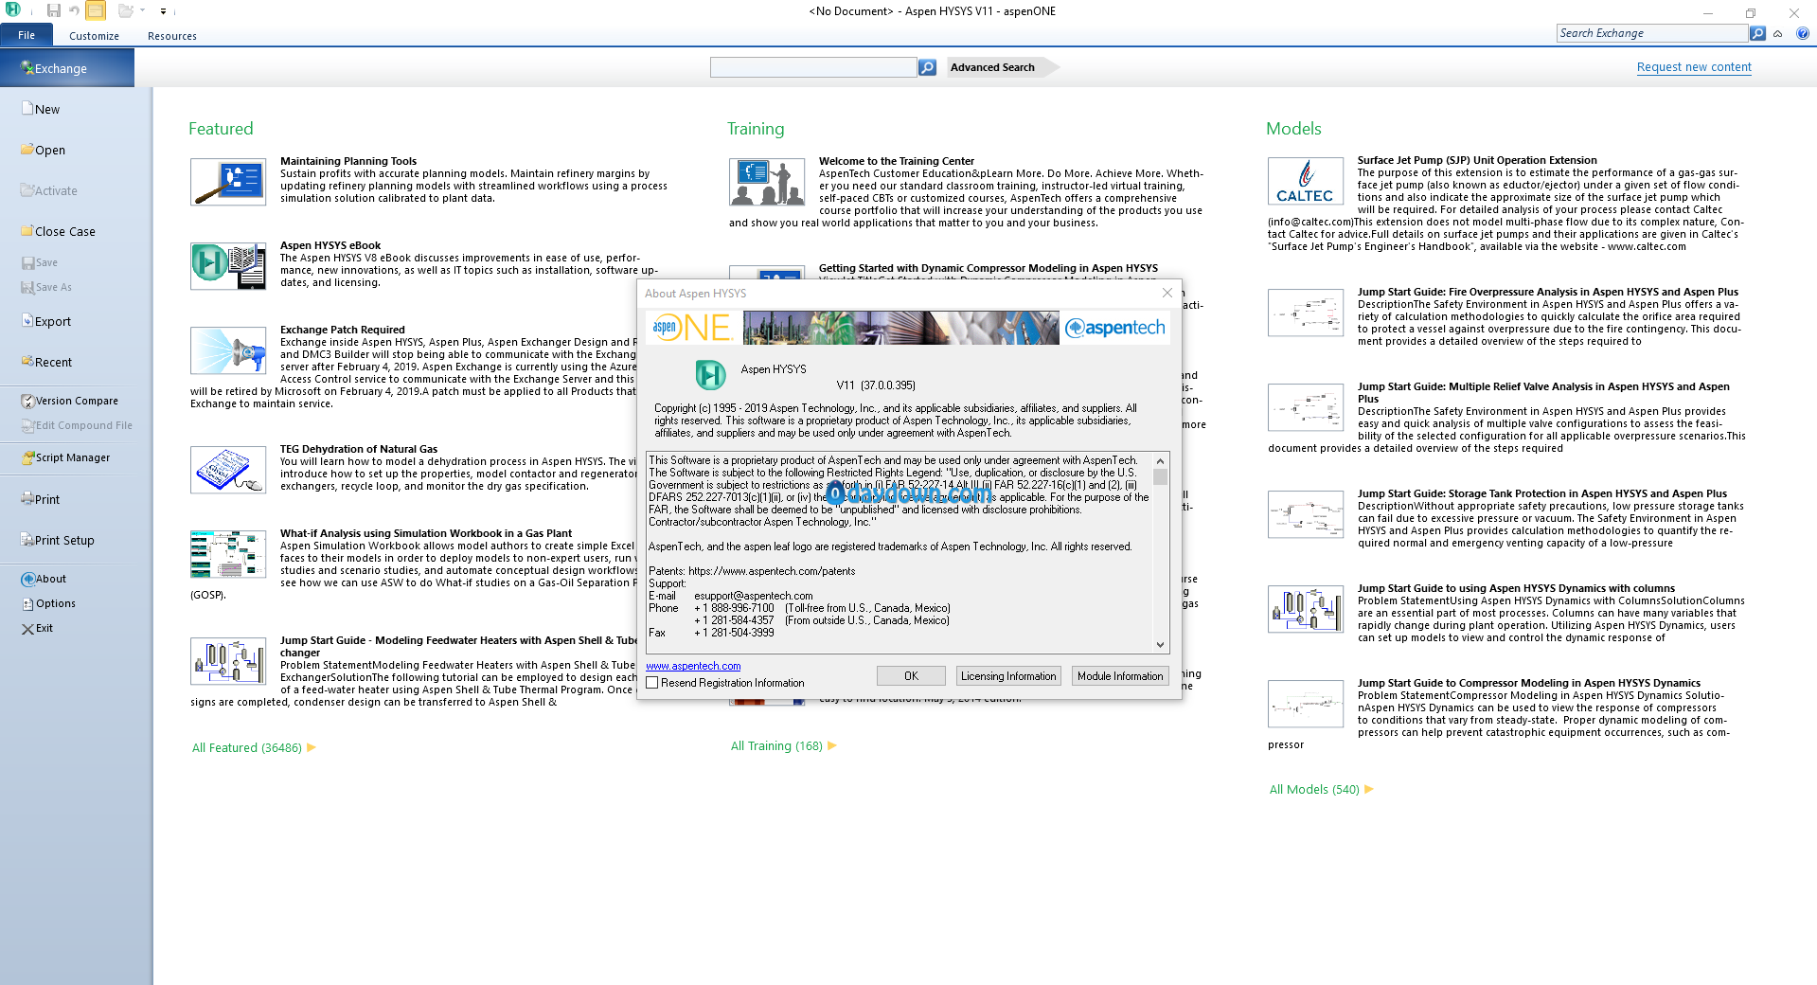Click the Aspen HYSYS eBook thumbnail icon

click(x=228, y=265)
